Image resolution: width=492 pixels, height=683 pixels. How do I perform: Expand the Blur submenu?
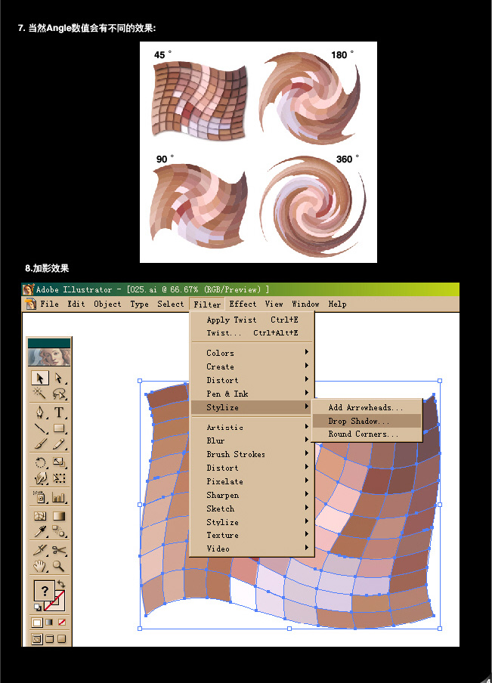tap(252, 440)
